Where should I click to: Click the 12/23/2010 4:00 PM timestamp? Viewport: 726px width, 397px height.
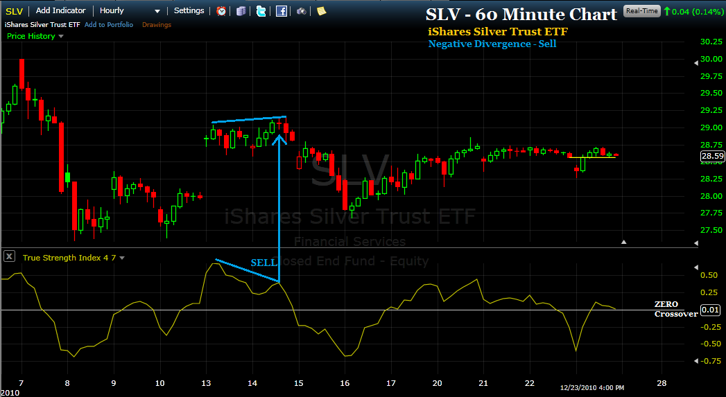[591, 388]
